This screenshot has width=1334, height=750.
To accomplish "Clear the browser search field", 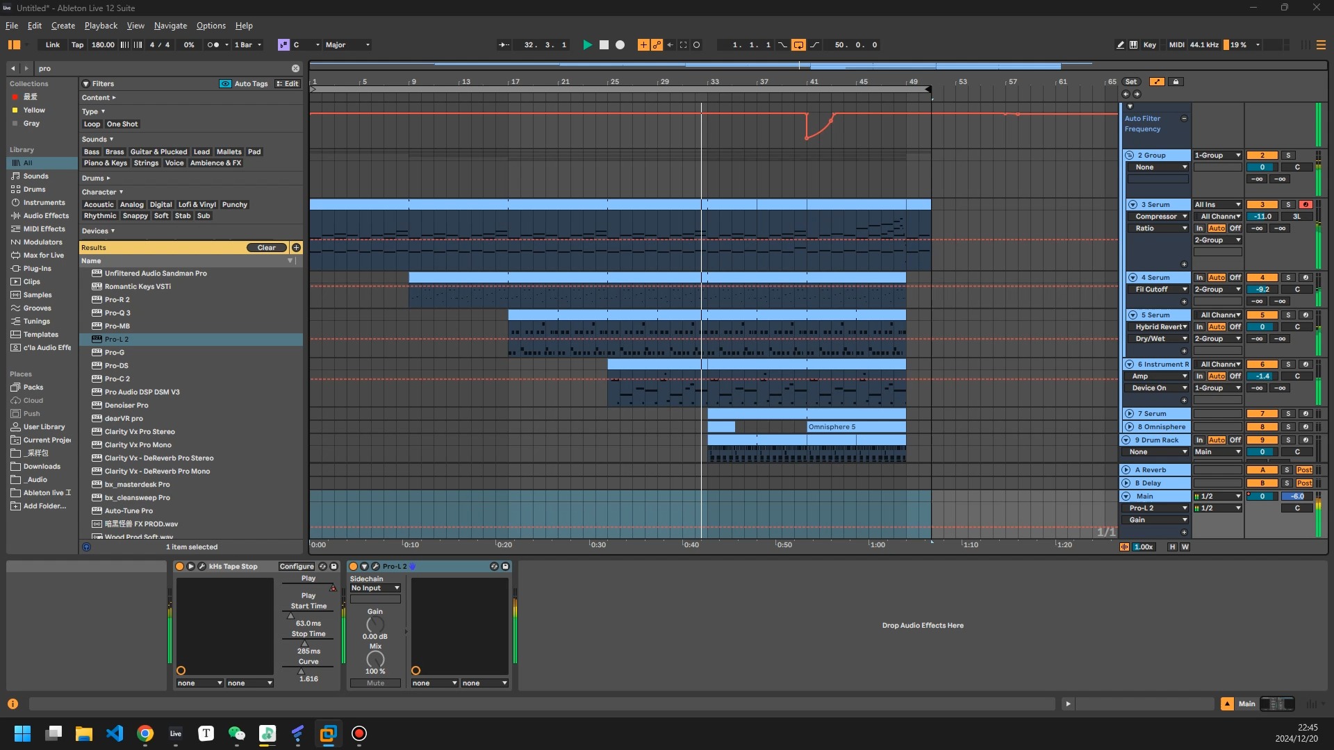I will click(x=295, y=68).
